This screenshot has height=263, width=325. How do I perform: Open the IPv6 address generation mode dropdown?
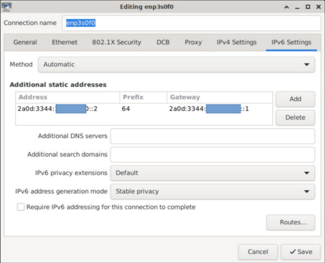[213, 191]
